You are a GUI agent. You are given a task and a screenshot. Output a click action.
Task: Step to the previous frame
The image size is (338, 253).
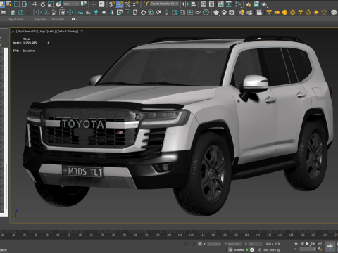(x=302, y=244)
